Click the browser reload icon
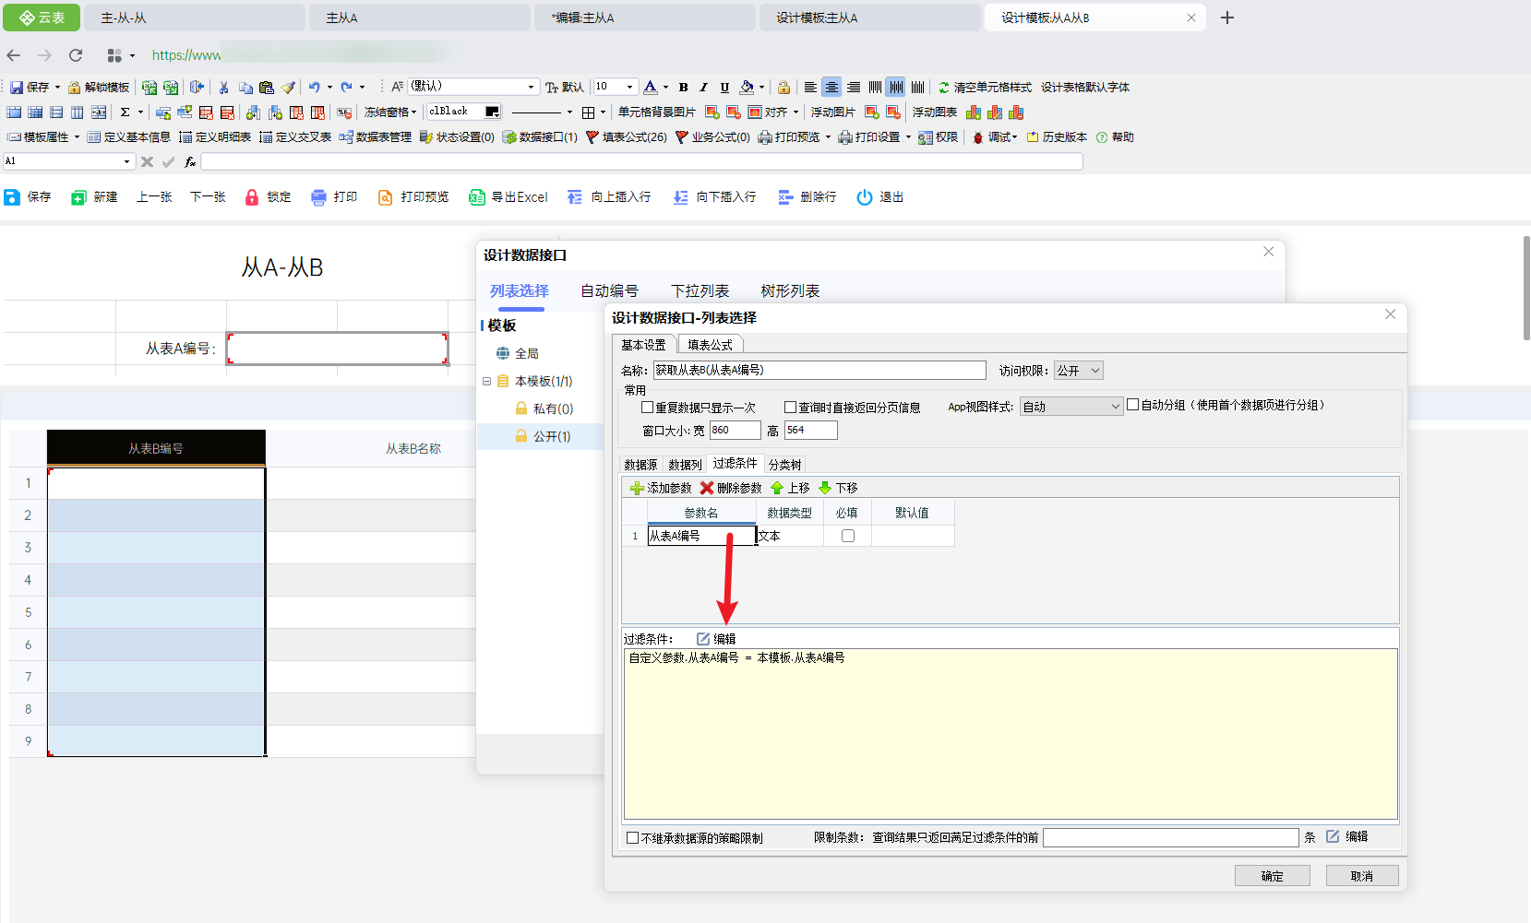Screen dimensions: 1531x923 (x=76, y=55)
